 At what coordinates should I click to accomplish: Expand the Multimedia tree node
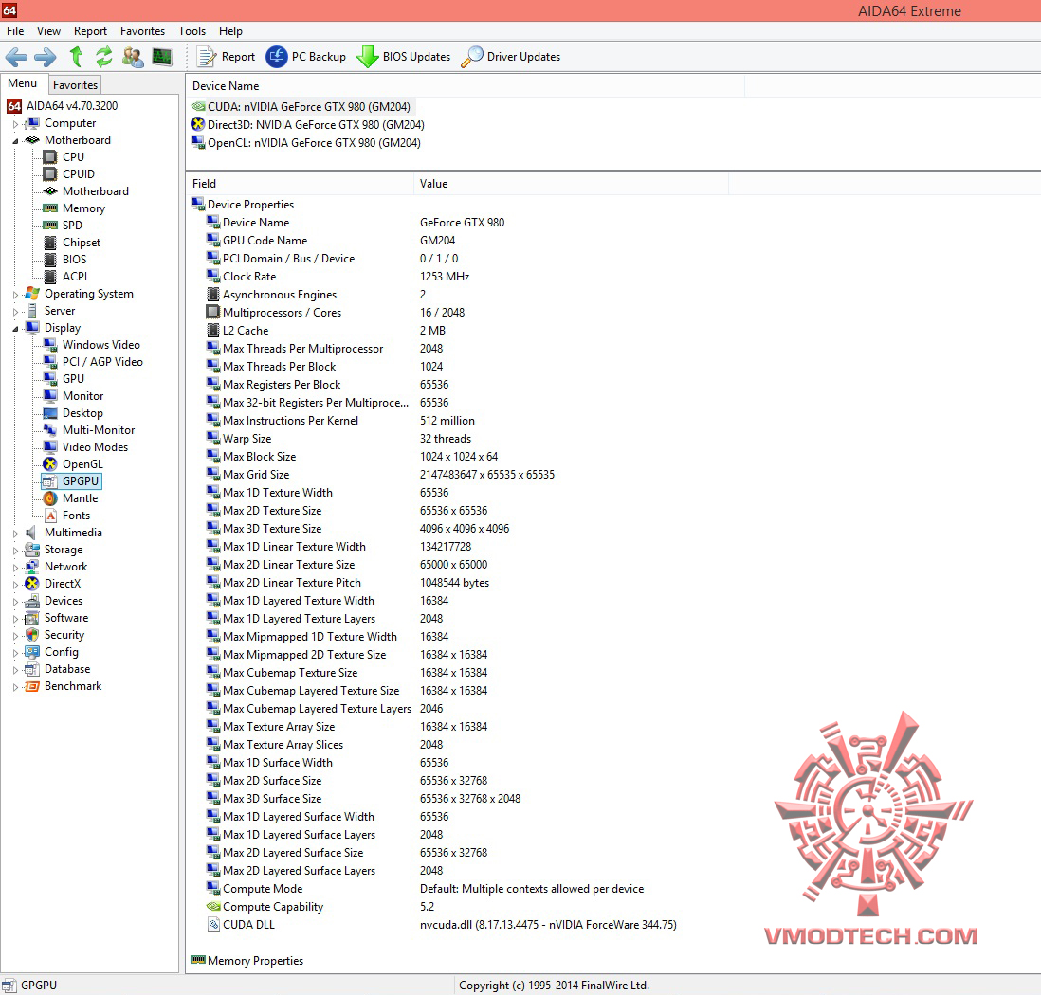15,533
